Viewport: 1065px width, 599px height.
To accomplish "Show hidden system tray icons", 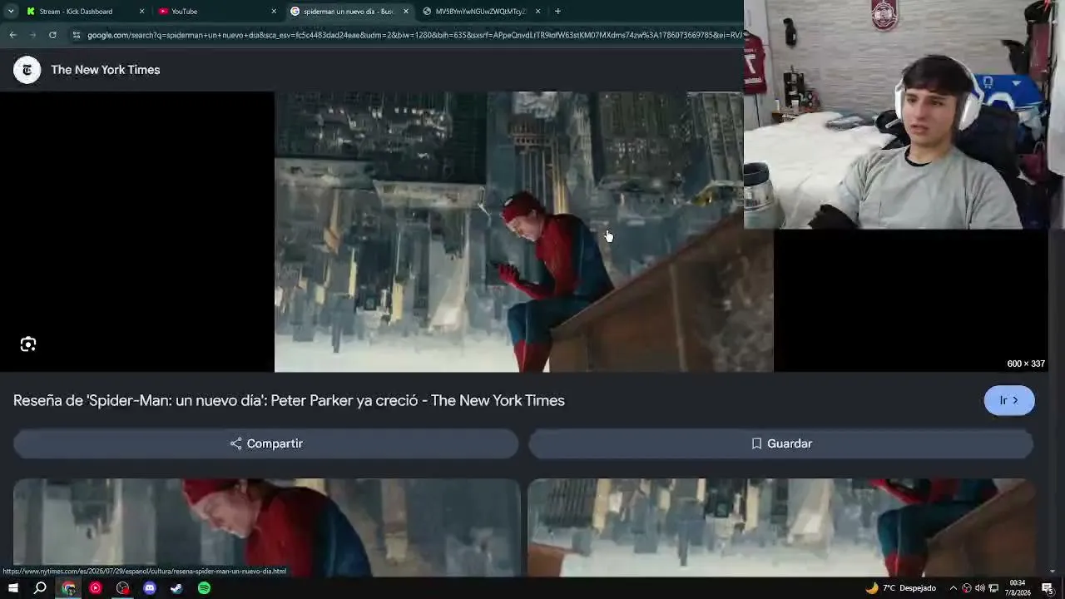I will [954, 588].
